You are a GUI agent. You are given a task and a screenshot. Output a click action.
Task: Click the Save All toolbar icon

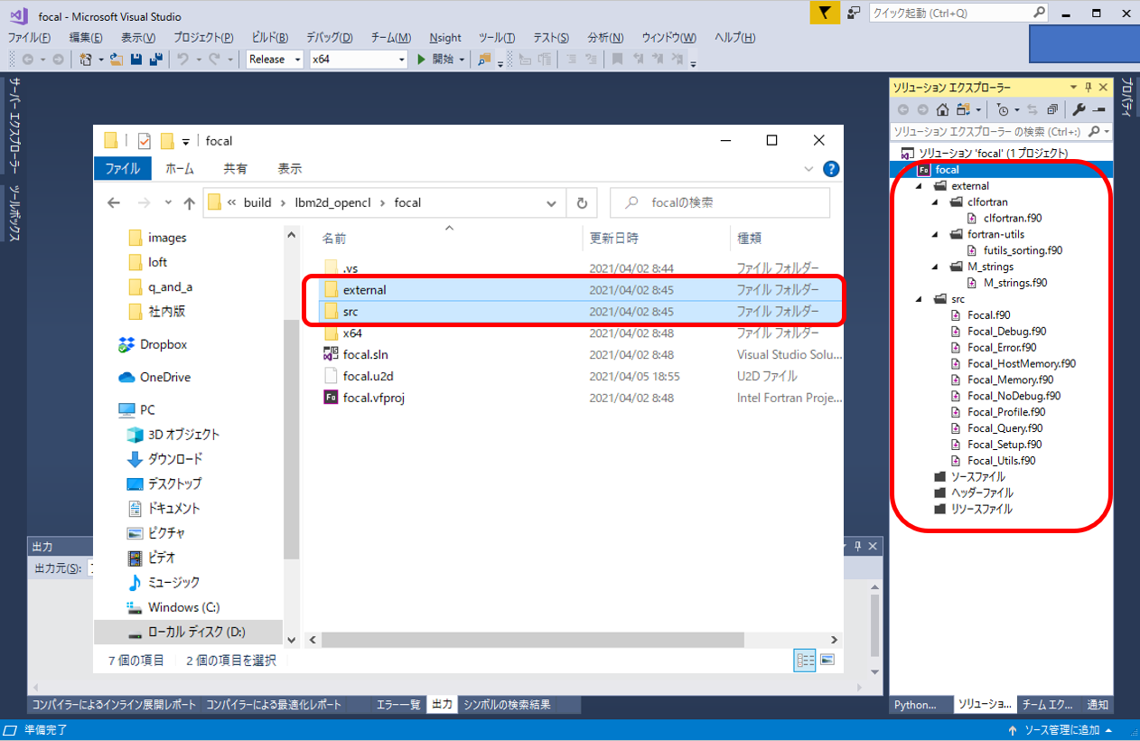click(x=154, y=60)
